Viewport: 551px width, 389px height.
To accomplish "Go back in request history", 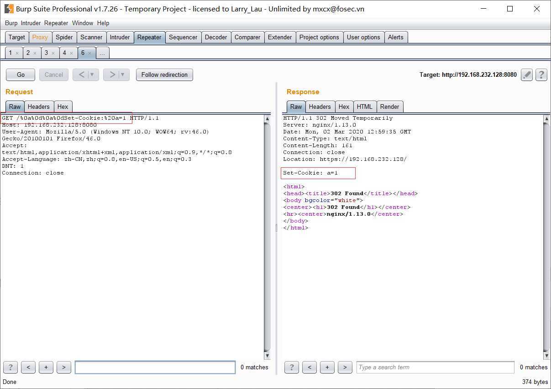I will click(81, 75).
